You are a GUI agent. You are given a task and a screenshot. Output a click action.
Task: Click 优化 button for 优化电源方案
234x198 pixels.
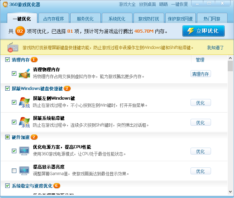pos(201,151)
